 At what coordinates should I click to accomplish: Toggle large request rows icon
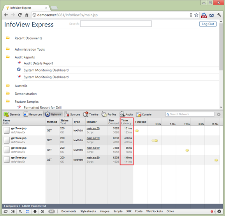[x=28, y=211]
